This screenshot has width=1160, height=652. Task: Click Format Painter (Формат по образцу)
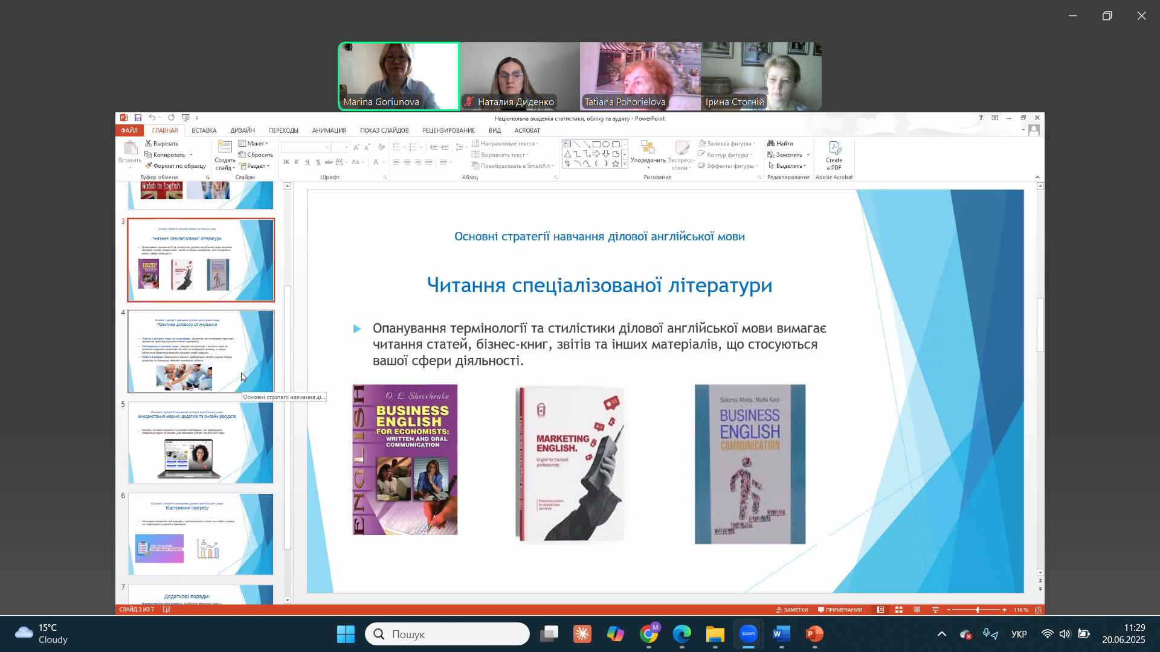[176, 166]
